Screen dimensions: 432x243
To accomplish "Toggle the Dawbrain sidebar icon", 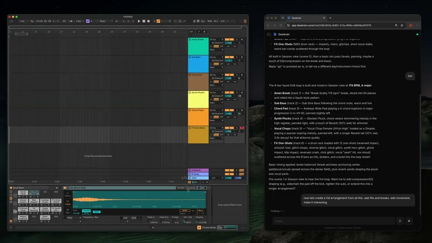I will [269, 34].
